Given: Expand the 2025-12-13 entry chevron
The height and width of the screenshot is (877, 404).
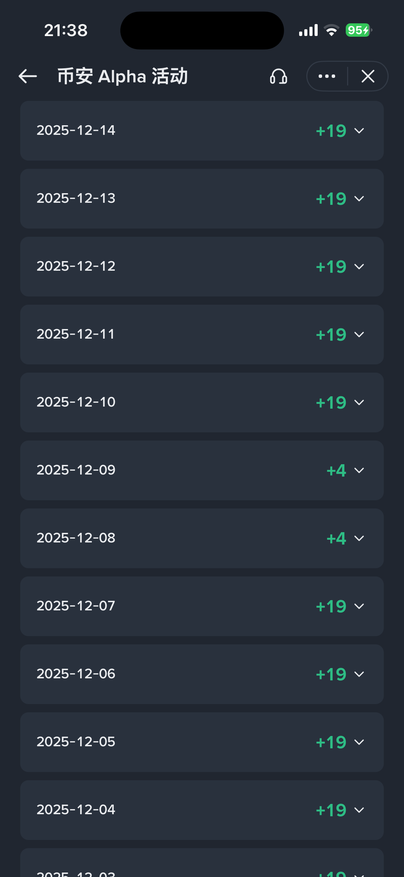Looking at the screenshot, I should 359,199.
